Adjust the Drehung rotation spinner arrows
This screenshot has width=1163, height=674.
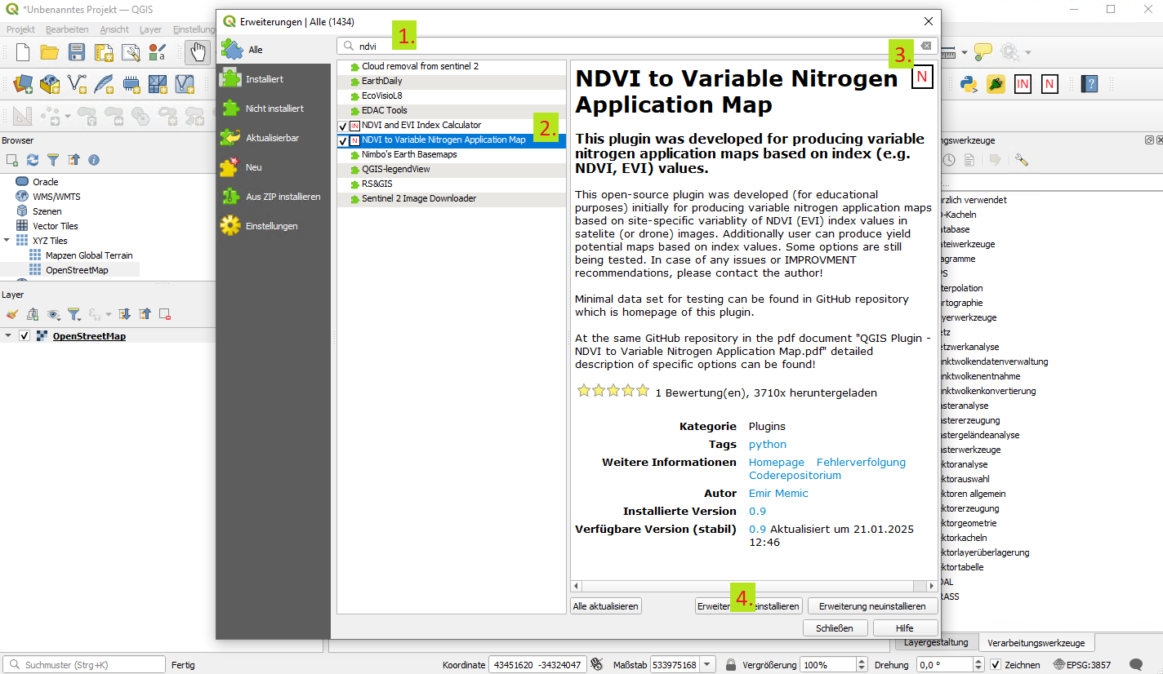click(979, 664)
